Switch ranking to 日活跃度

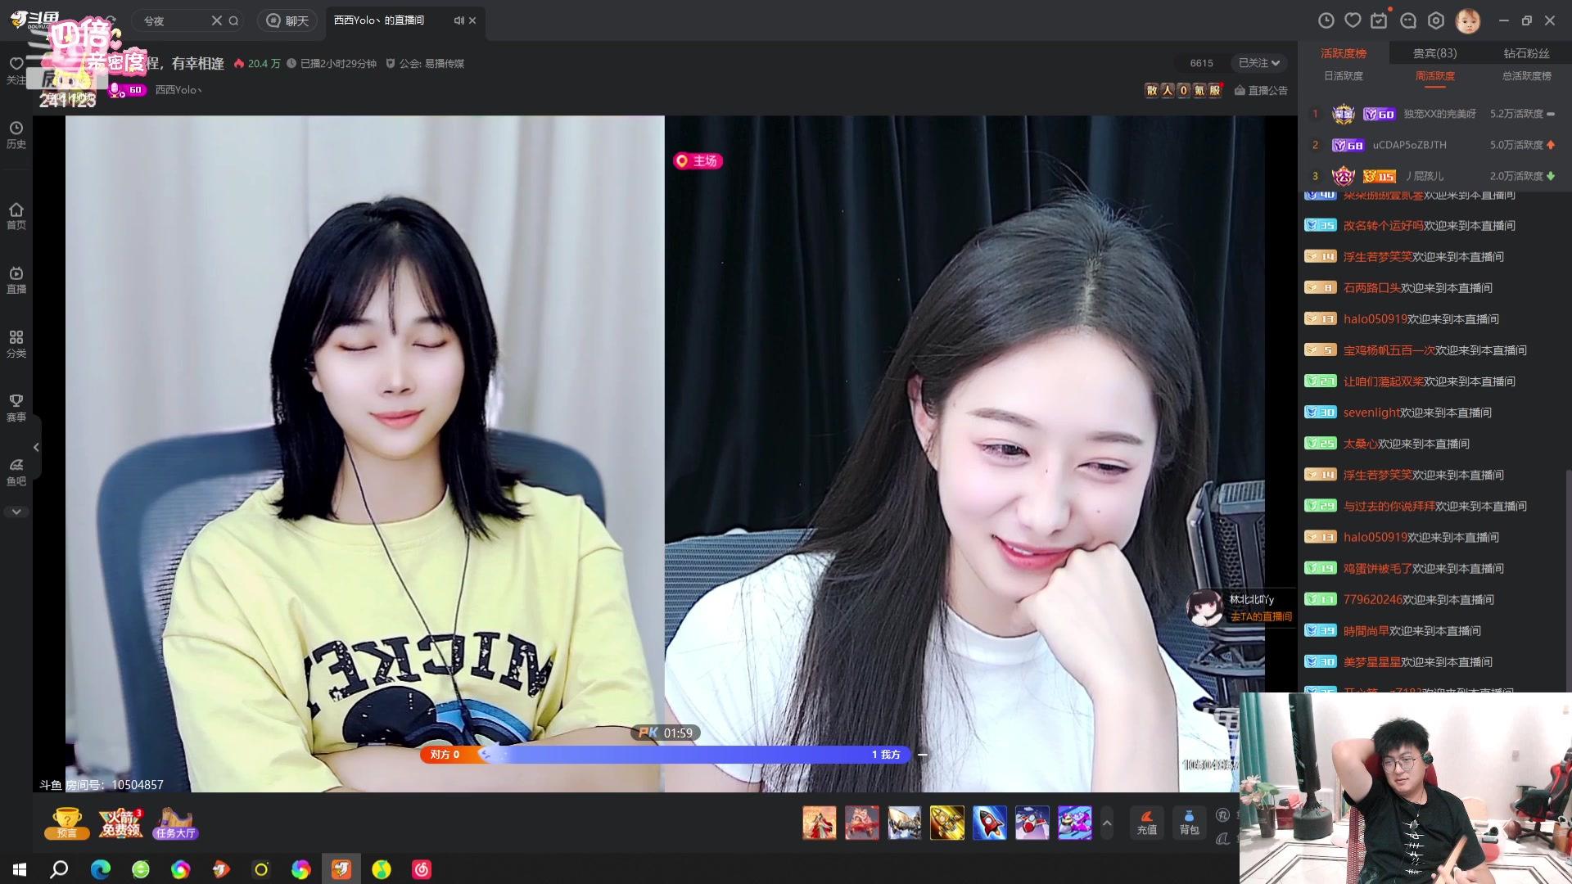1343,75
